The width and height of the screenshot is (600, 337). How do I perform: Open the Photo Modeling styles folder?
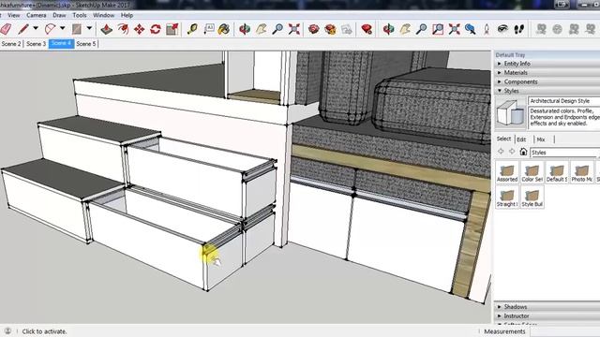[x=582, y=172]
